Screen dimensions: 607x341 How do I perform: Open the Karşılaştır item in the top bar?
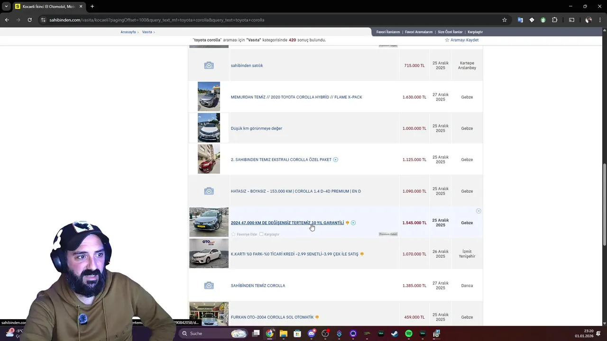point(475,32)
